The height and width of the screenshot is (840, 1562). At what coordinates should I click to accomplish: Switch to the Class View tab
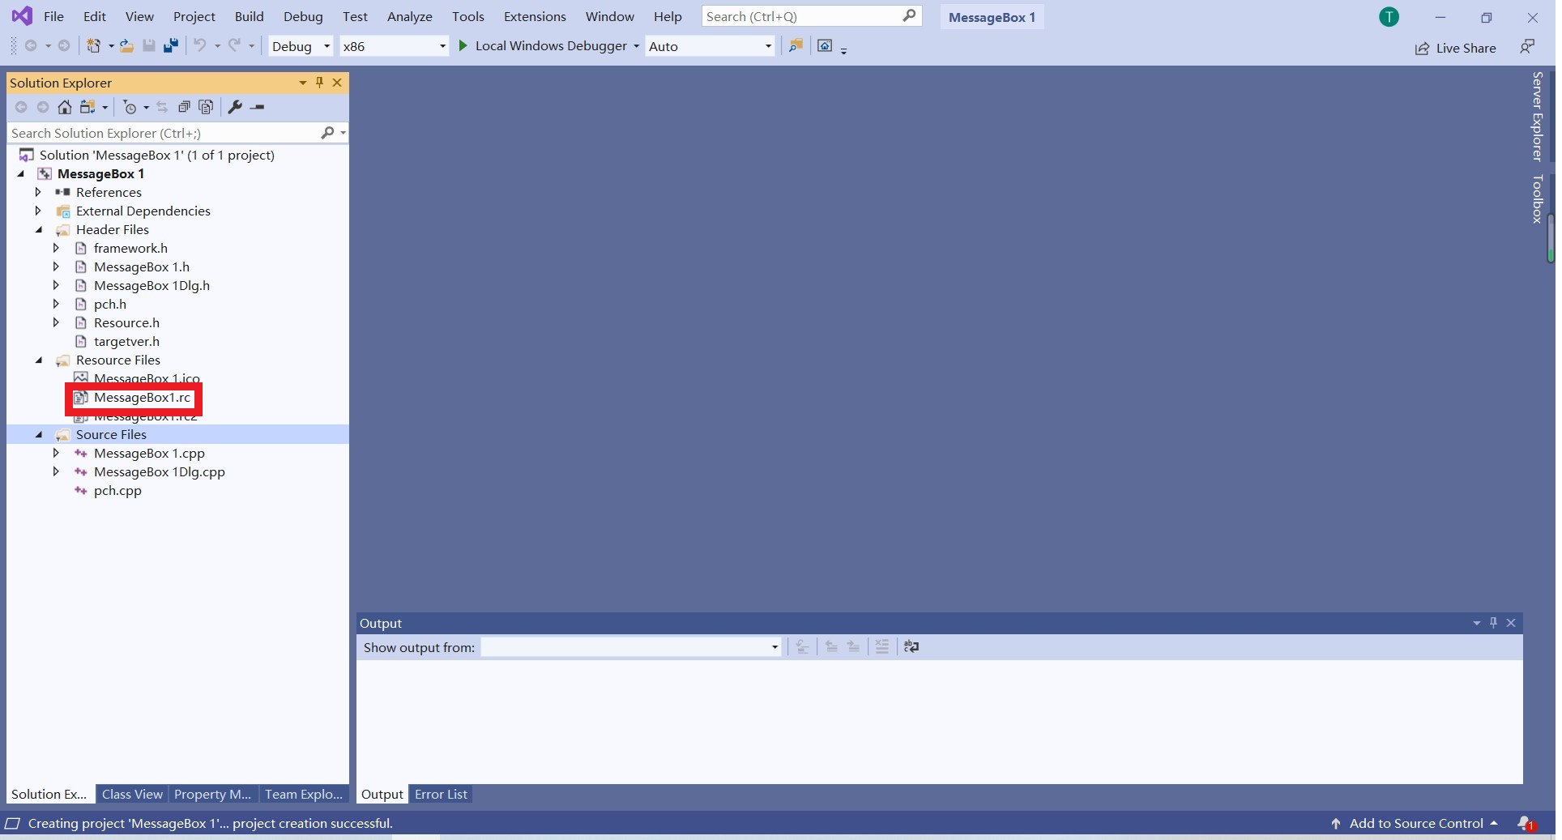point(131,794)
